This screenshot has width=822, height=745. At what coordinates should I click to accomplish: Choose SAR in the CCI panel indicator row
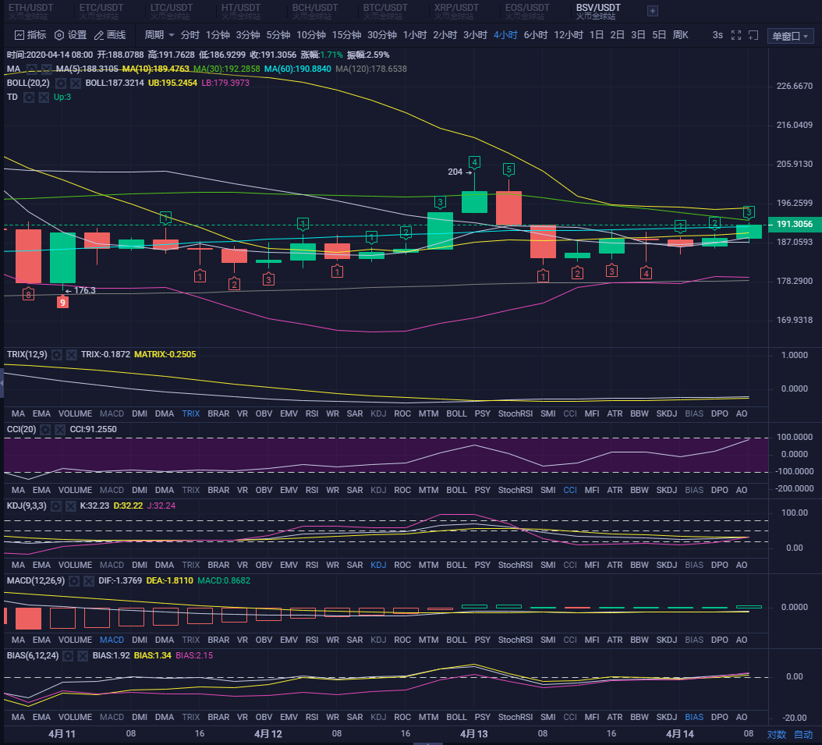[354, 490]
